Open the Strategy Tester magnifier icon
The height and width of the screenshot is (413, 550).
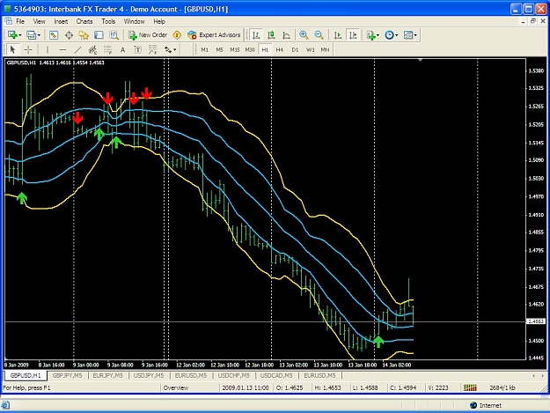[114, 35]
